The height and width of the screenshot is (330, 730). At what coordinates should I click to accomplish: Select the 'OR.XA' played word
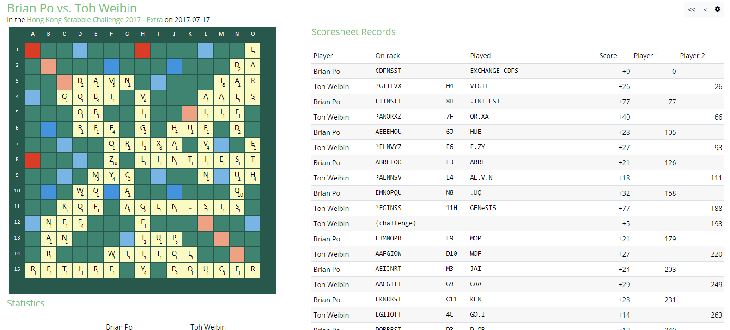(479, 116)
